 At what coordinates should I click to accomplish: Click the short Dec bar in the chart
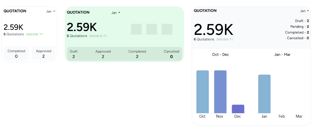coord(238,109)
